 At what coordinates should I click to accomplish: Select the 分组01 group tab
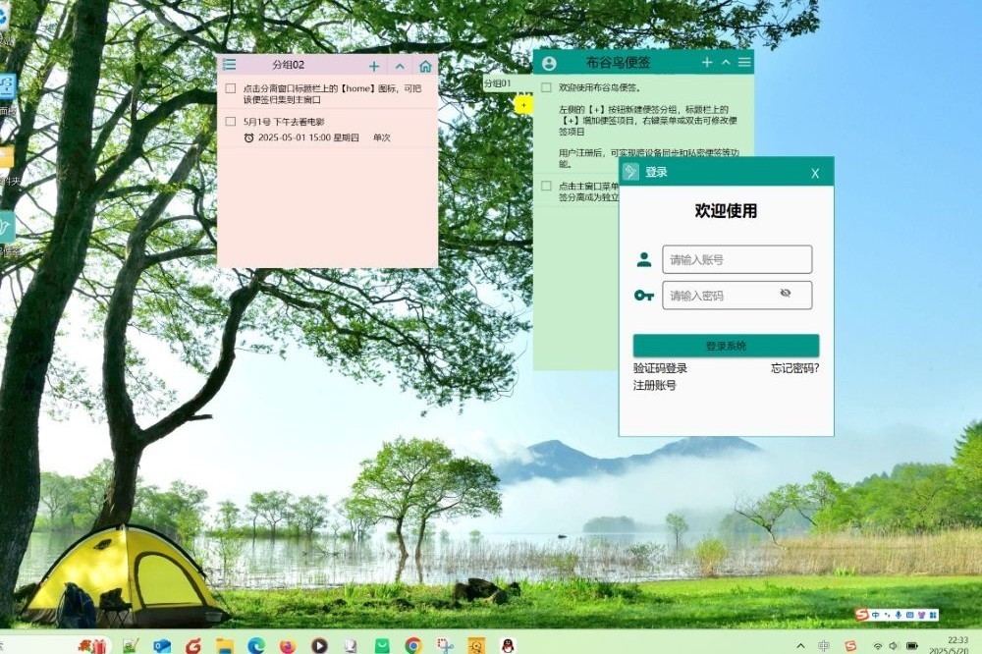[497, 84]
